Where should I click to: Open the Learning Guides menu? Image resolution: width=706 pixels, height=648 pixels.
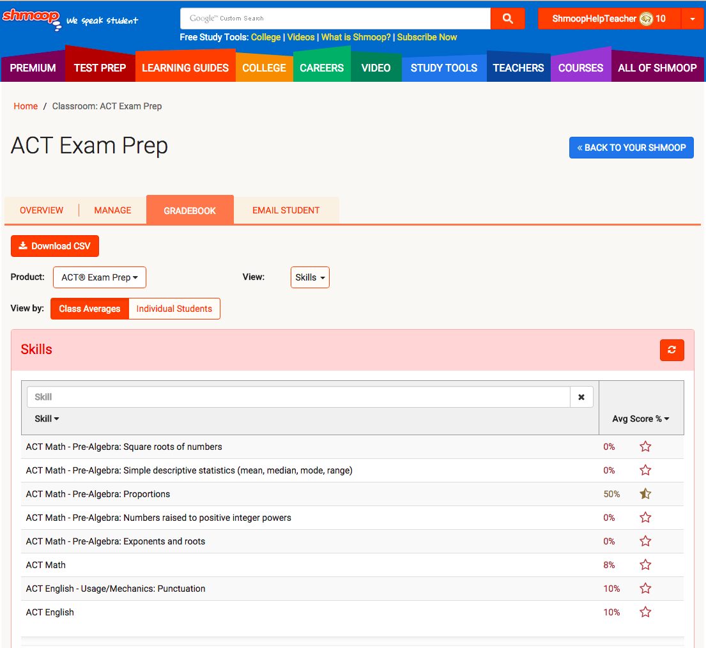pyautogui.click(x=185, y=68)
